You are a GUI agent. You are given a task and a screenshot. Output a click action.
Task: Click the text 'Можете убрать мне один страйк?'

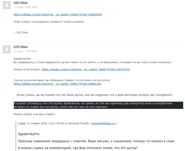point(34,114)
